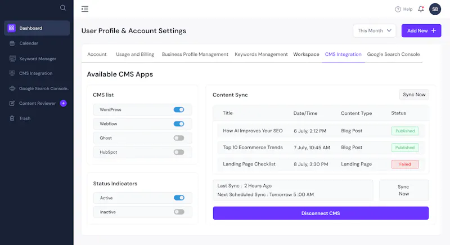The height and width of the screenshot is (245, 450).
Task: Select the How AI Improves Your SEO title
Action: tap(253, 131)
